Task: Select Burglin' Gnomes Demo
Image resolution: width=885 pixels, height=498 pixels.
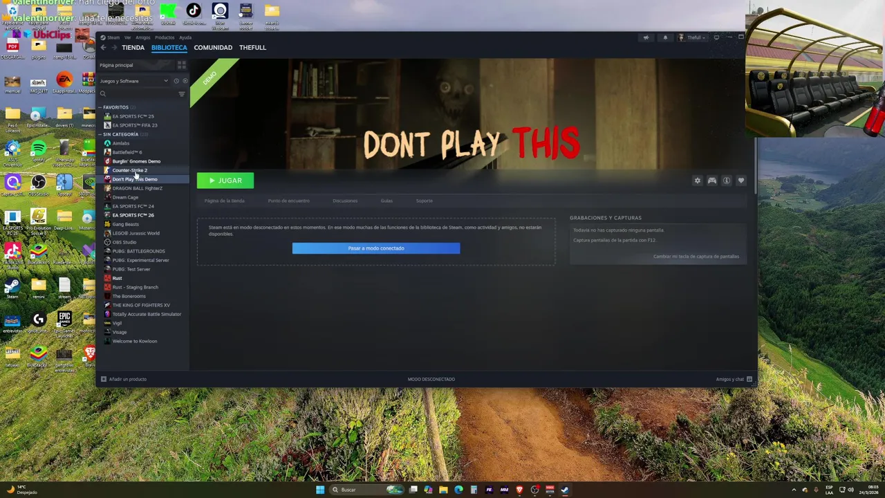Action: click(x=136, y=161)
